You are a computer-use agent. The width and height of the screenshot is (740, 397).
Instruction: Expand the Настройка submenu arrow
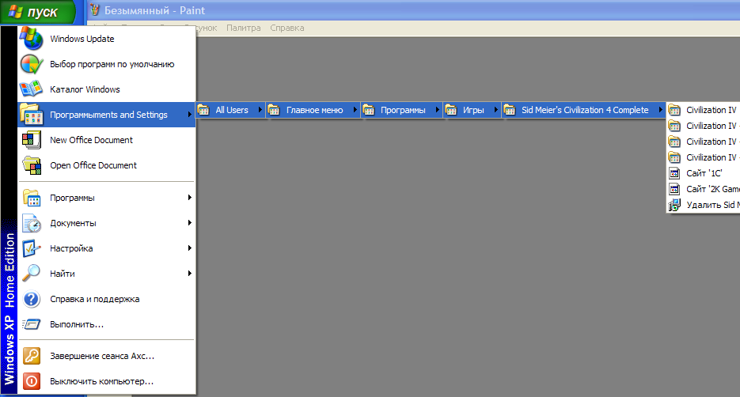(x=189, y=248)
